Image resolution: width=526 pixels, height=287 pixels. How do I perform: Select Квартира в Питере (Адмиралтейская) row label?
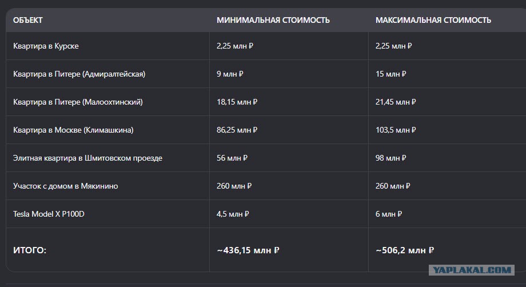79,74
